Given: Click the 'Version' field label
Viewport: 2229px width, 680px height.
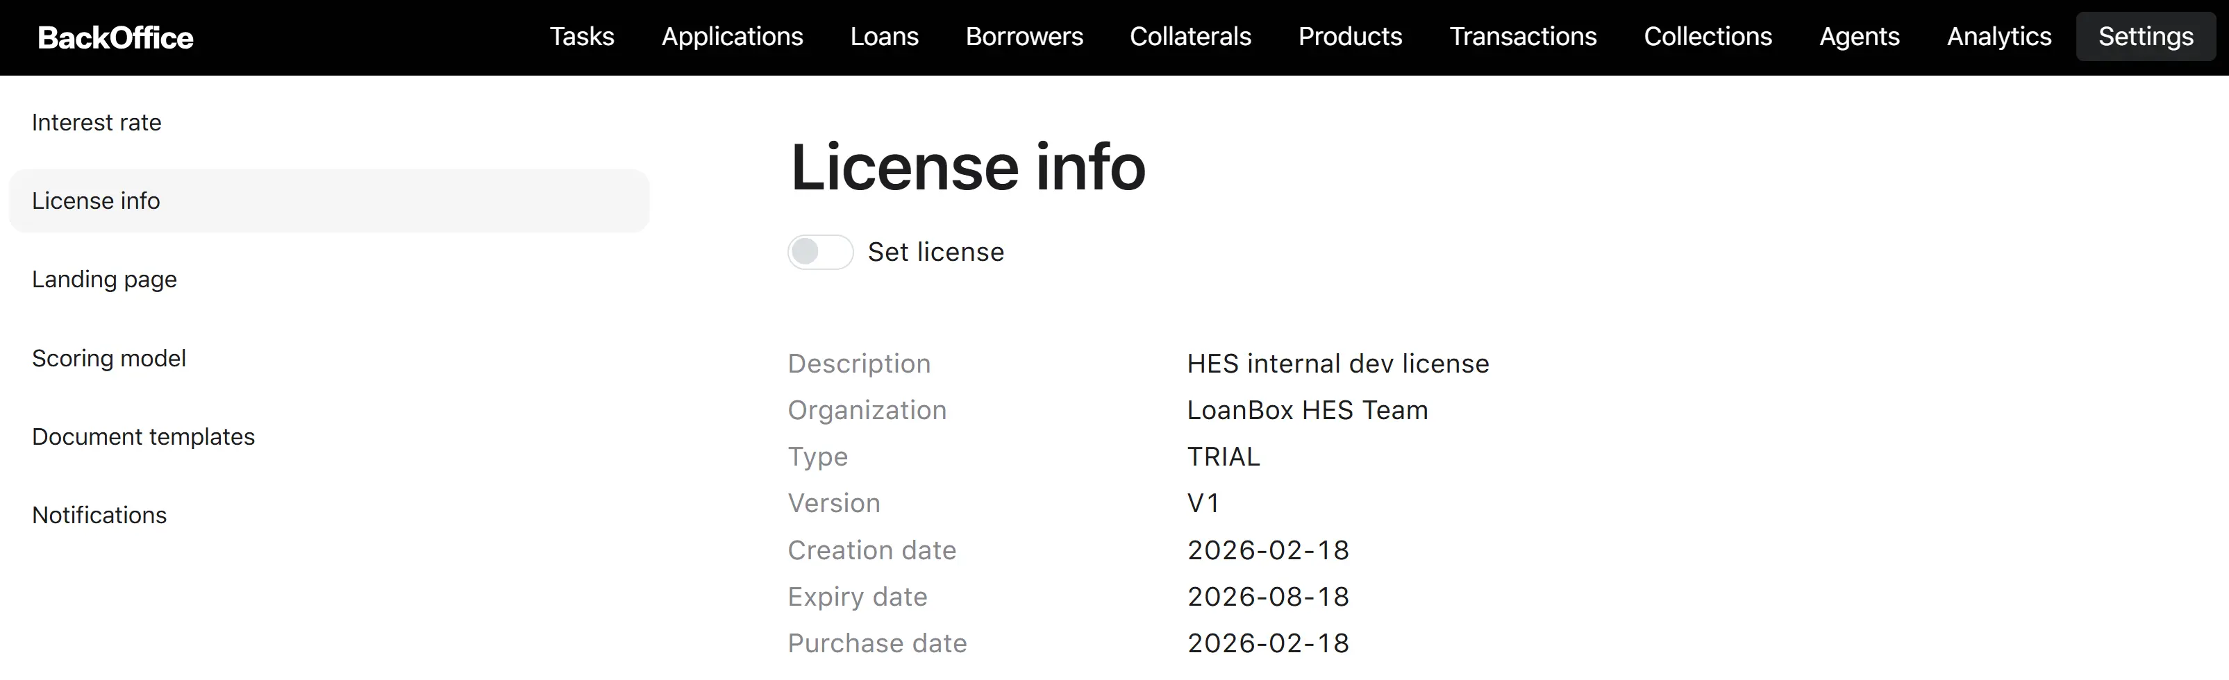Looking at the screenshot, I should (x=834, y=502).
